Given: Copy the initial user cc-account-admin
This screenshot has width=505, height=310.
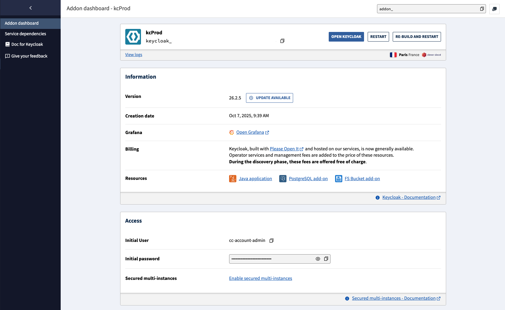Looking at the screenshot, I should pyautogui.click(x=271, y=240).
